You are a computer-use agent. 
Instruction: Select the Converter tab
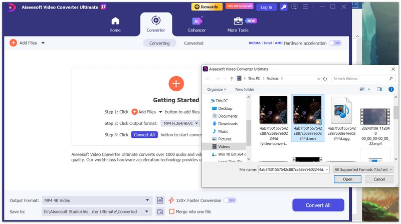(156, 25)
